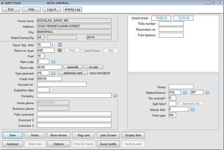Click the Tax exempt field showing N
This screenshot has height=150, width=224.
(x=172, y=98)
